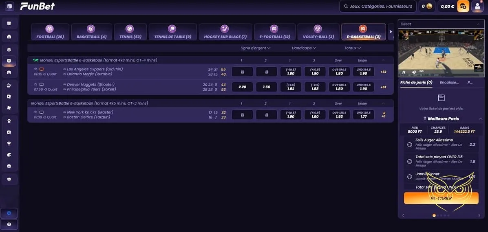Screen dimensions: 488x232
Task: Select the Tennis de Table (9) tab
Action: coord(173,32)
